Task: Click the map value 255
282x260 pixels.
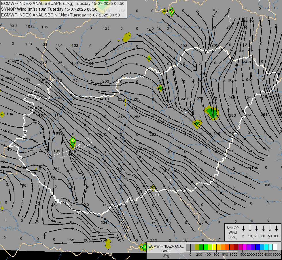Action: [x=71, y=240]
